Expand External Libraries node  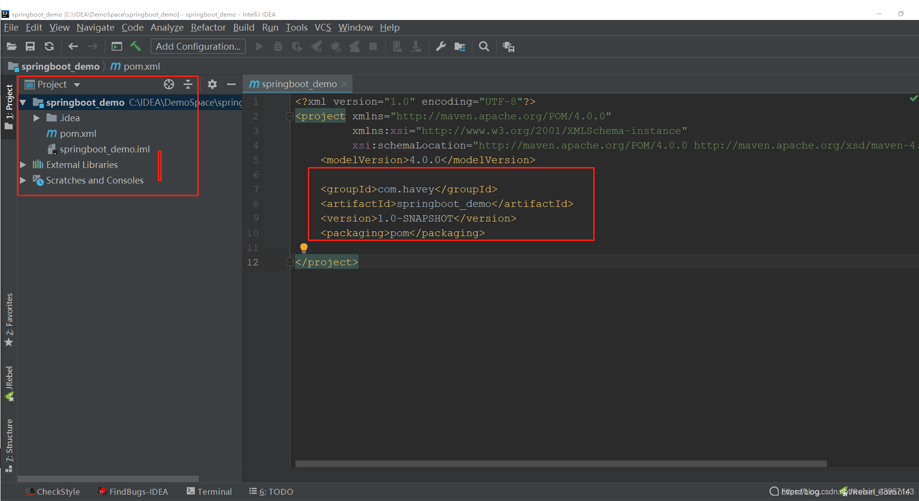pyautogui.click(x=23, y=165)
